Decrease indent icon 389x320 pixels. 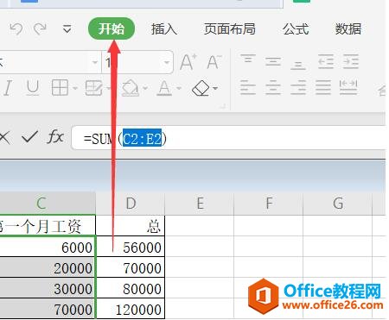pyautogui.click(x=326, y=61)
